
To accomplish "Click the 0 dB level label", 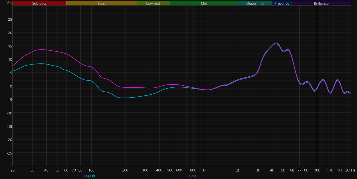I will tap(11, 86).
